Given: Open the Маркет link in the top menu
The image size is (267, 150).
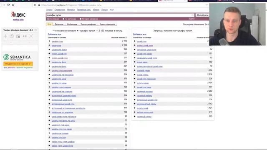Looking at the screenshot, I should [x=96, y=10].
